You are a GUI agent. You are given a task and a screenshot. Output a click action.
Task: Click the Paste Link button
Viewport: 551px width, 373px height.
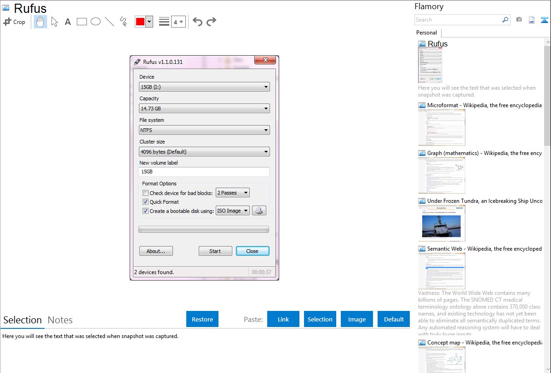283,319
